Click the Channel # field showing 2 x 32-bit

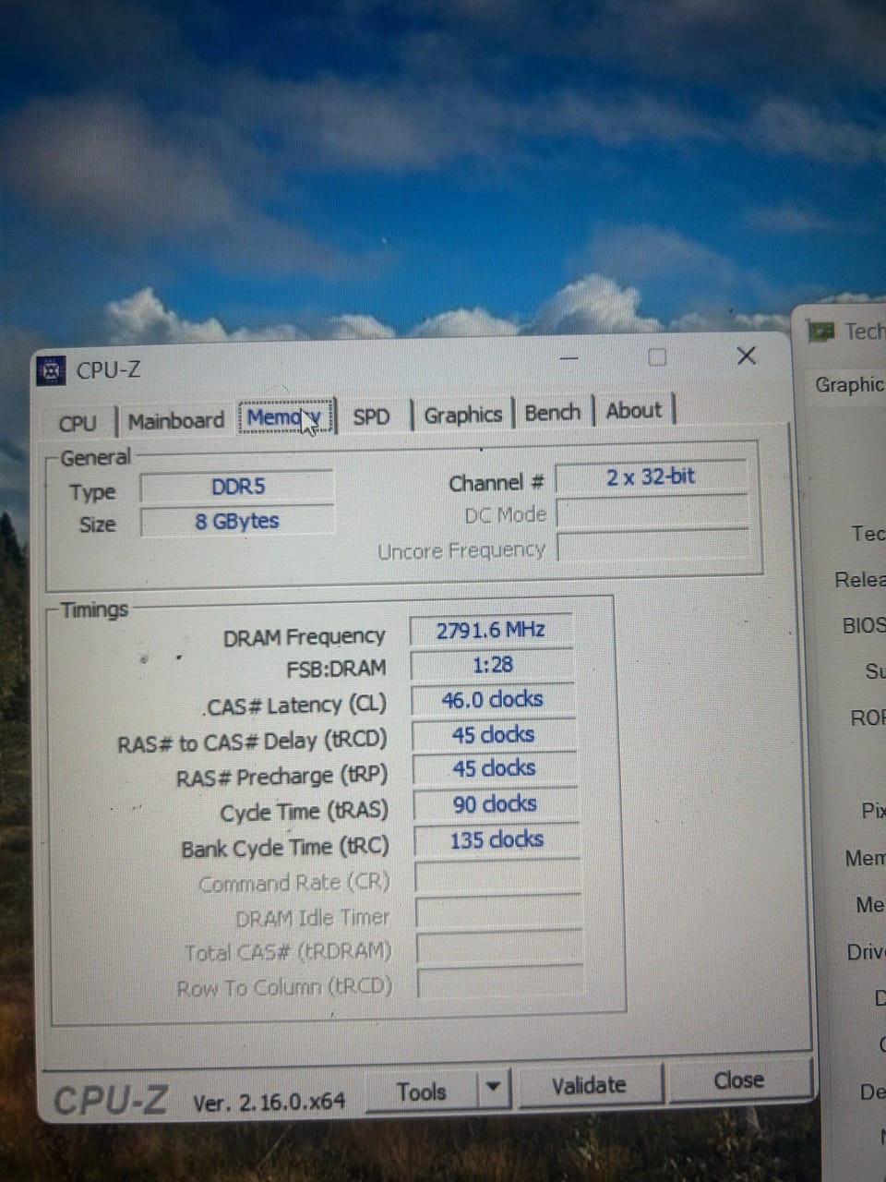[651, 476]
